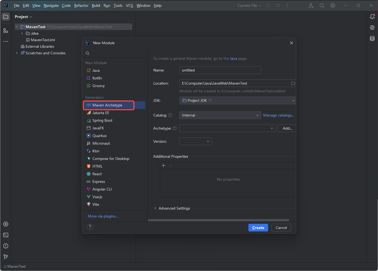Open the Catalog Internal dropdown
378x271 pixels.
[220, 115]
